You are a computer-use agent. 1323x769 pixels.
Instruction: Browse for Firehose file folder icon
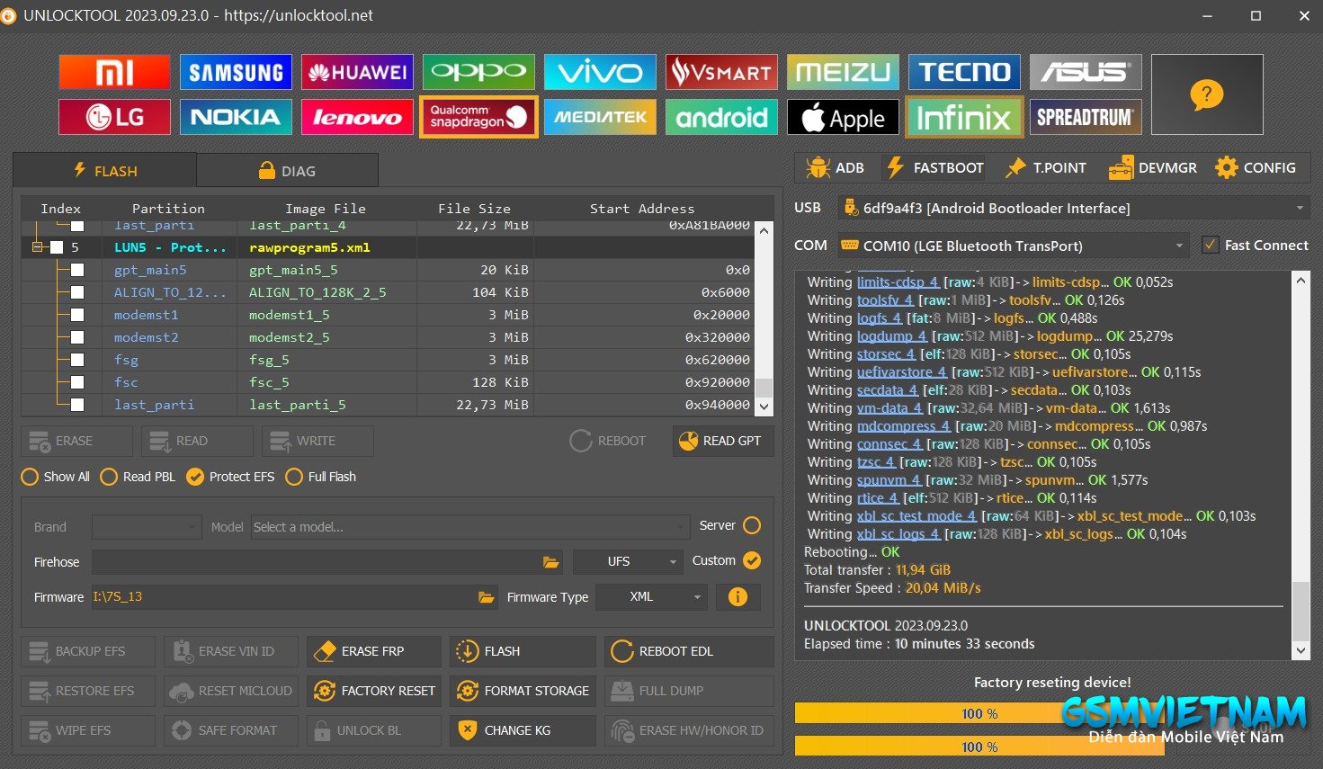pyautogui.click(x=550, y=562)
